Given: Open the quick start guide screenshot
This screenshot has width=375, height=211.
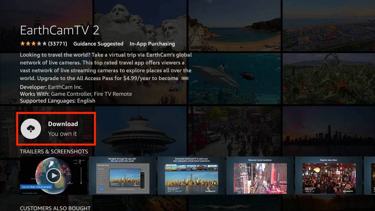Looking at the screenshot, I should 122,175.
